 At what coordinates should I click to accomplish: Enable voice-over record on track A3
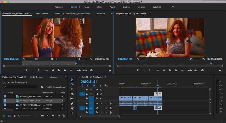(111, 112)
